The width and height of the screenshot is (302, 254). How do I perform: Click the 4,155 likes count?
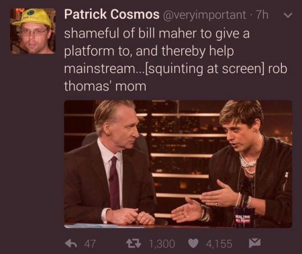(219, 244)
